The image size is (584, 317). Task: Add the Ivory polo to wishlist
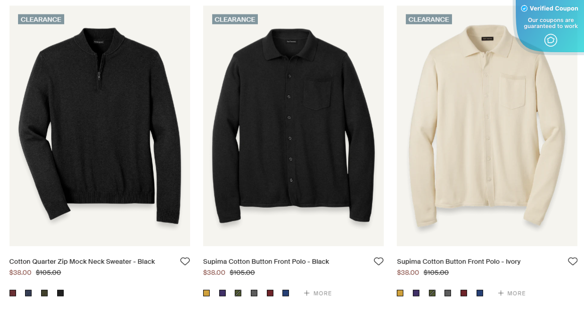coord(572,261)
